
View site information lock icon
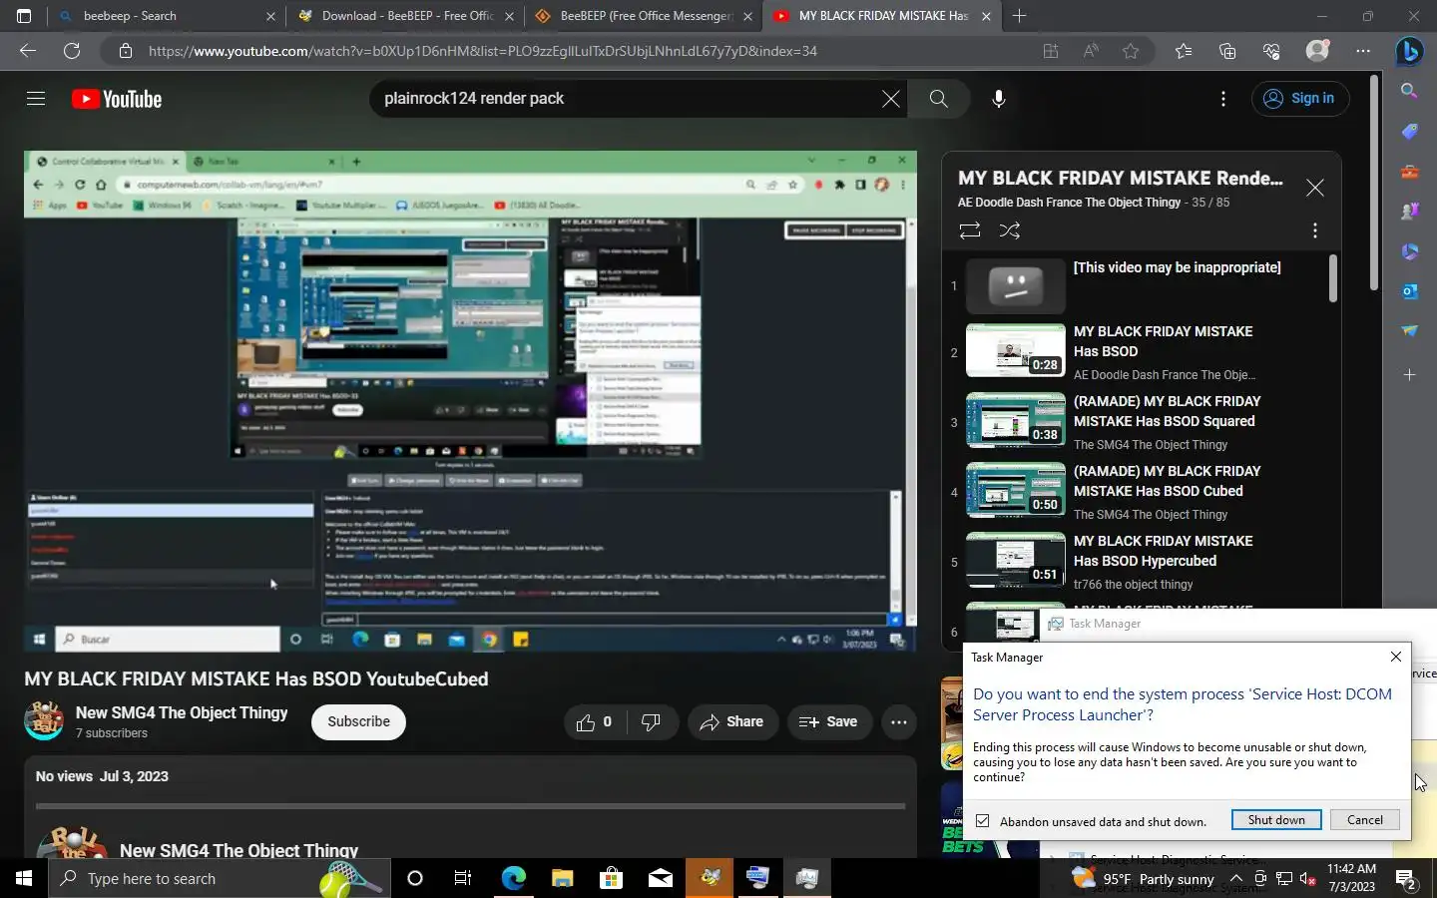point(125,51)
